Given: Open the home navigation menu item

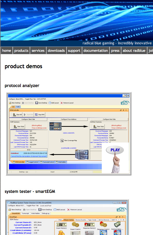Looking at the screenshot, I should point(7,51).
